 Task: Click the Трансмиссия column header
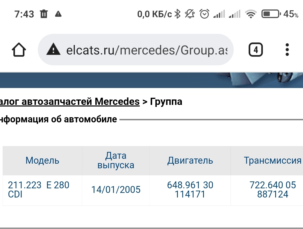pos(272,161)
